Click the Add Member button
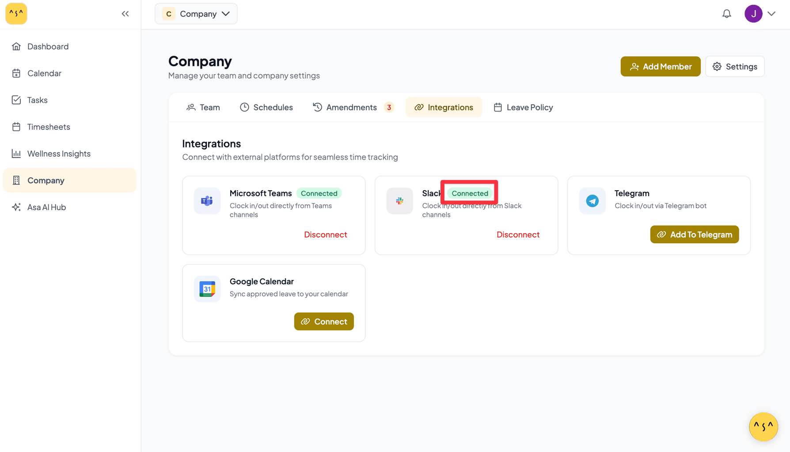Viewport: 790px width, 452px height. [x=660, y=67]
